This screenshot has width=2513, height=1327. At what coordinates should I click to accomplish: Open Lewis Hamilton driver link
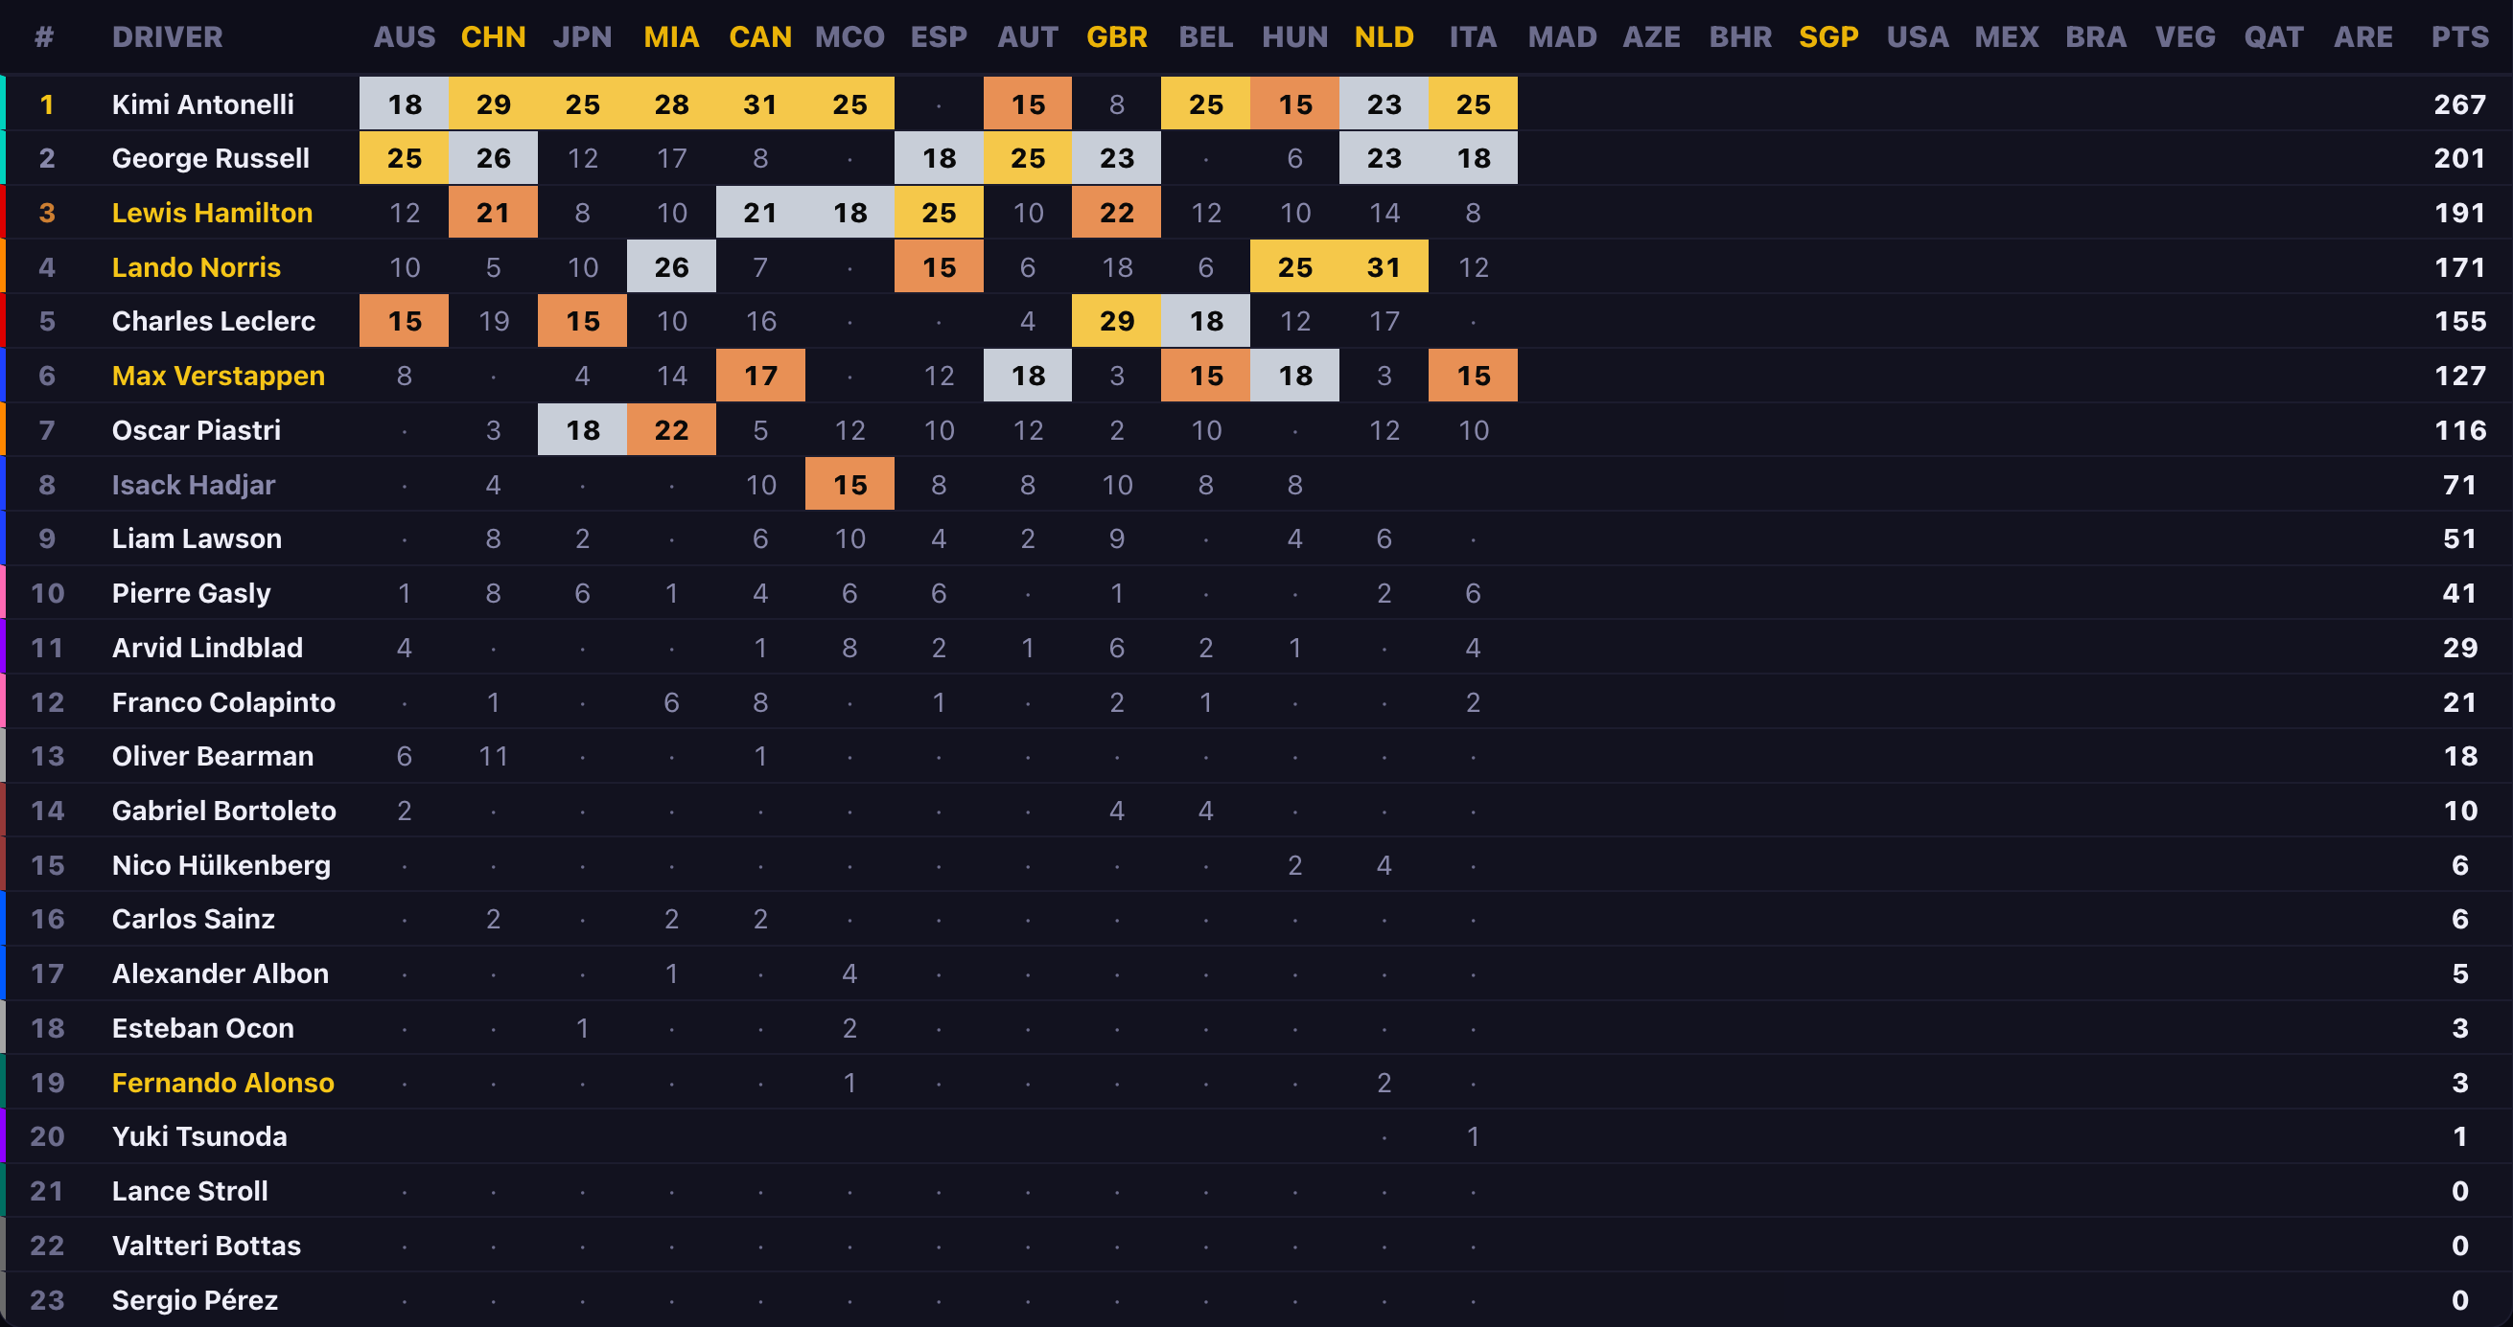point(212,213)
